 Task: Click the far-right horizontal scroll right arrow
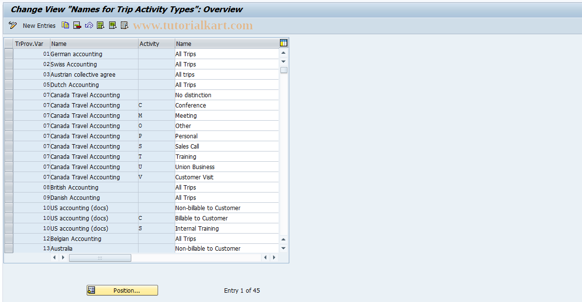coord(274,257)
